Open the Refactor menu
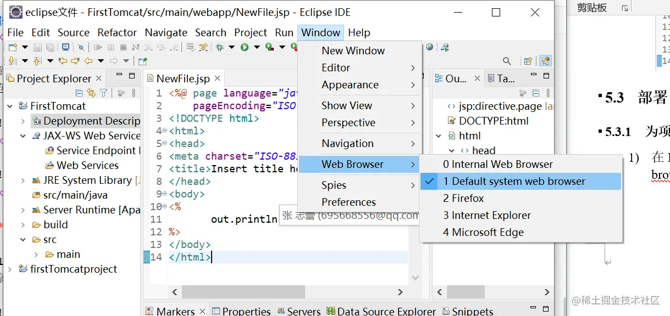Screen dimensions: 670x316 (x=117, y=32)
